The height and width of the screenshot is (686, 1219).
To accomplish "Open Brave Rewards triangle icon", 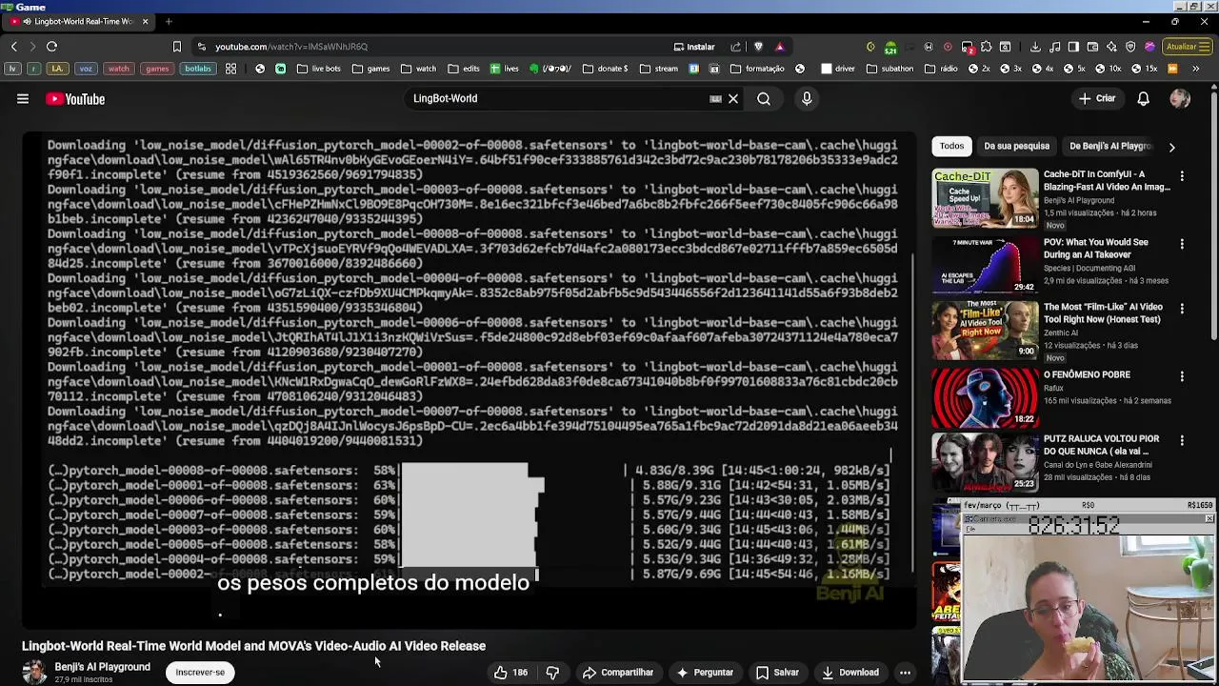I will coord(779,47).
